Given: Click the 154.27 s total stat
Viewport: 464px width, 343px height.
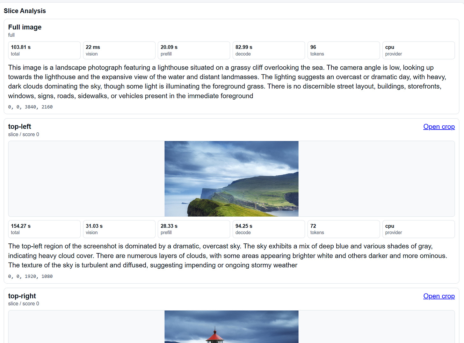Looking at the screenshot, I should click(44, 229).
